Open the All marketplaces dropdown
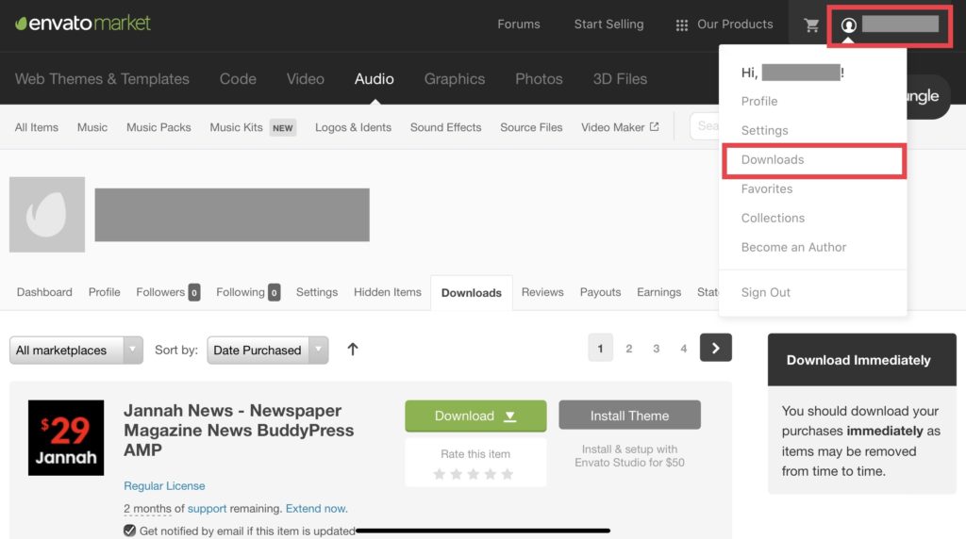Viewport: 966px width, 539px height. pyautogui.click(x=75, y=351)
